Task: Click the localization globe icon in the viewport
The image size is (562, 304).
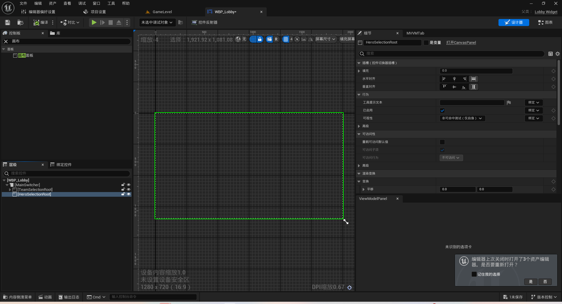Action: pyautogui.click(x=238, y=39)
